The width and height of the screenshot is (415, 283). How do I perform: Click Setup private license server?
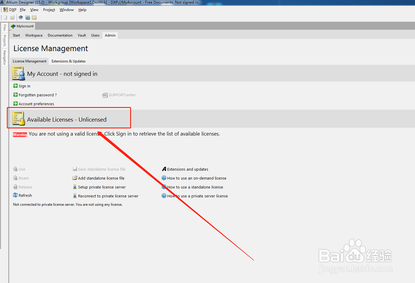[102, 187]
